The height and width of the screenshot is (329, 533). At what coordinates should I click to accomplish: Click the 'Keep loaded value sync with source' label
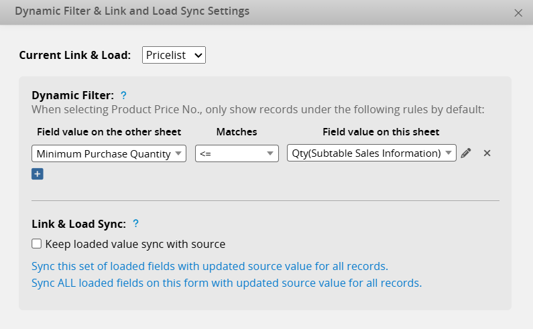coord(135,244)
